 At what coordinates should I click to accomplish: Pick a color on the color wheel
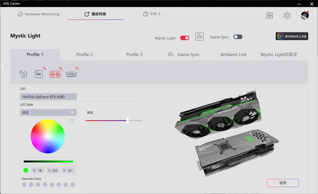pyautogui.click(x=48, y=136)
